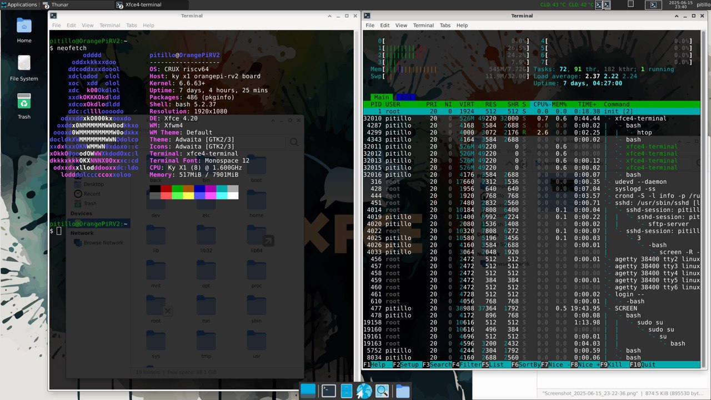Open the Application Finder magnifier on the panel
711x400 pixels.
pos(382,391)
